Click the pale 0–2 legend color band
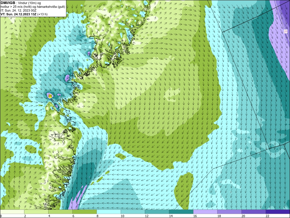 12,212
